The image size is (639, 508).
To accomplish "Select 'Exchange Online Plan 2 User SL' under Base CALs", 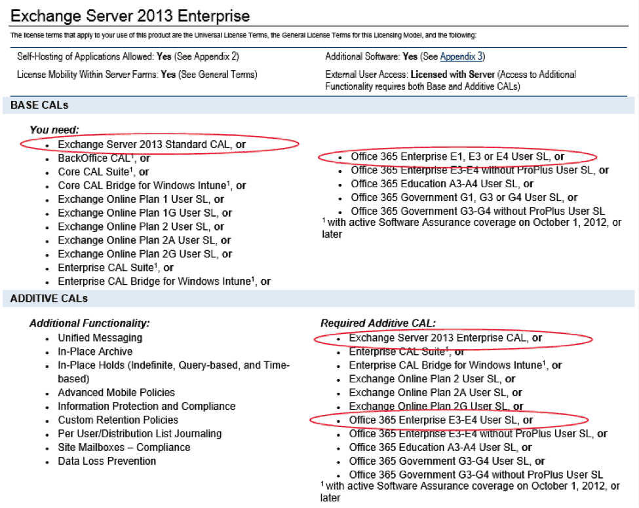I will point(141,227).
